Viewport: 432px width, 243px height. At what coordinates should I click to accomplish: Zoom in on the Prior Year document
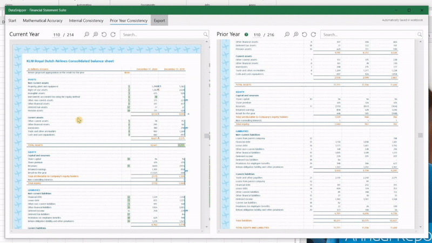[295, 35]
